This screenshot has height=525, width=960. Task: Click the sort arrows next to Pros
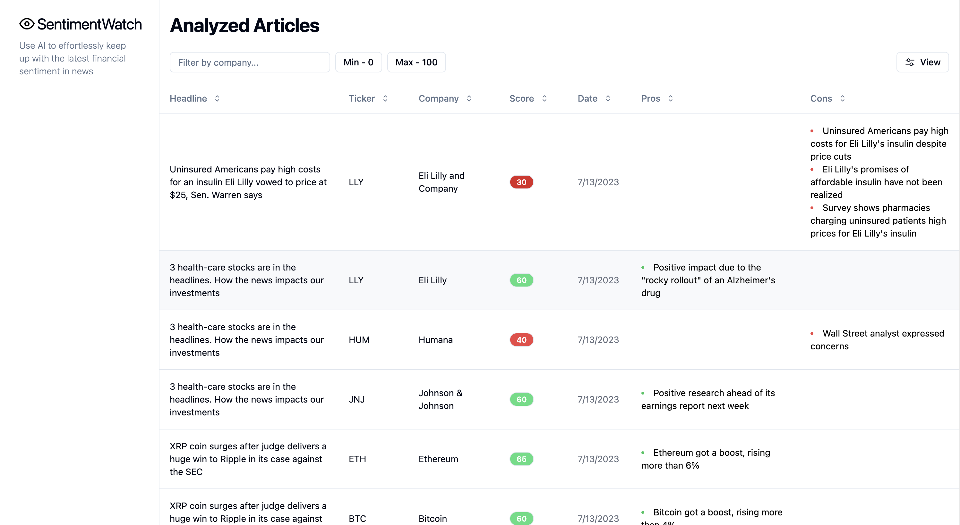tap(670, 98)
